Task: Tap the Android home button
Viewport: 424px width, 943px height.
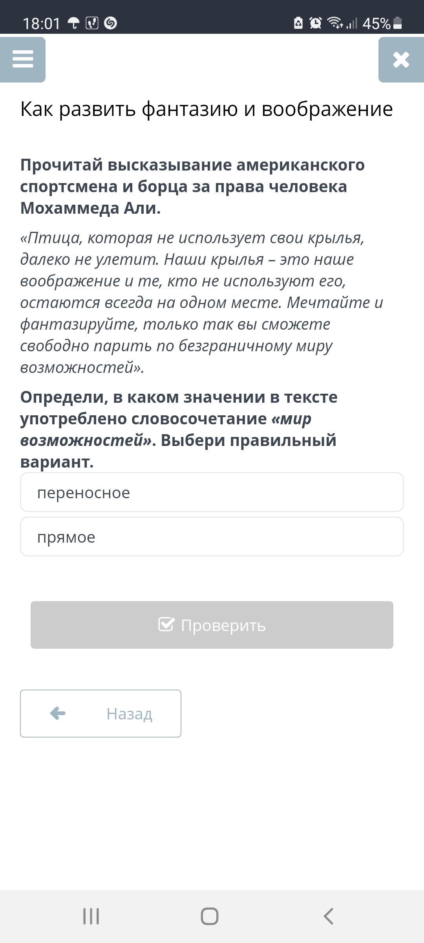Action: [210, 917]
